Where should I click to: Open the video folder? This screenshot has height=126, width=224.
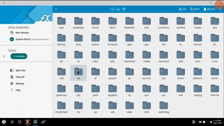pyautogui.click(x=129, y=107)
